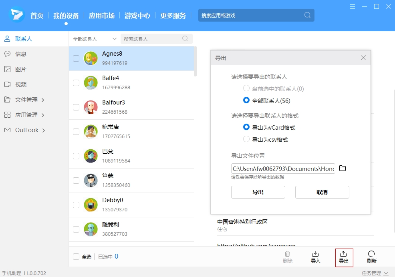Click the 删除 (Delete) trash icon
Image resolution: width=395 pixels, height=277 pixels.
[287, 257]
